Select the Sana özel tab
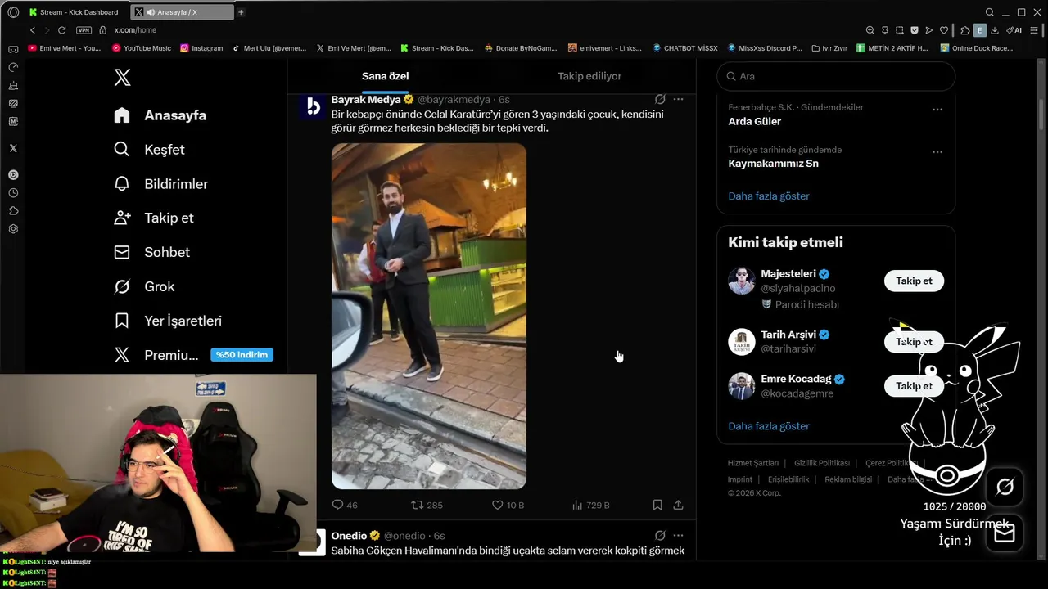 click(386, 76)
